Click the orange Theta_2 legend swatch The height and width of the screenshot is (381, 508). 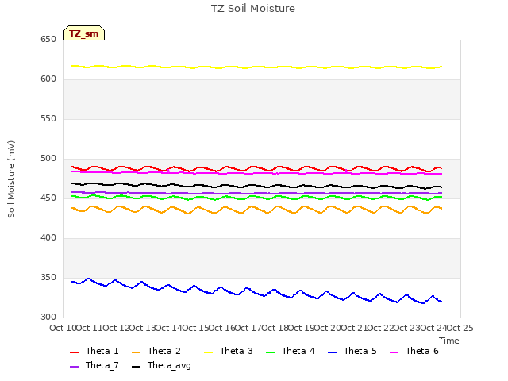pos(136,352)
